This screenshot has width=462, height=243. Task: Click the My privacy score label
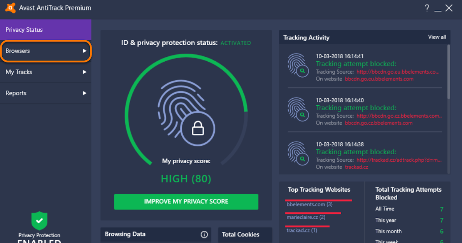[186, 161]
